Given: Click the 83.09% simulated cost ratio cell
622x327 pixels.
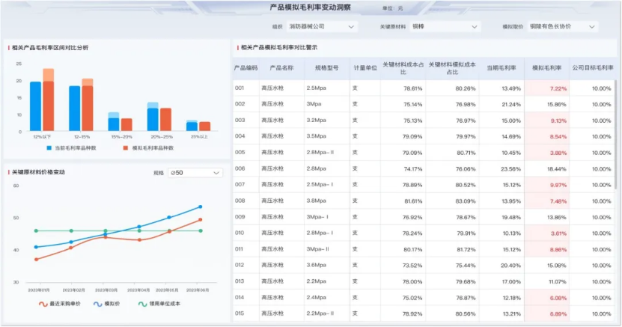Looking at the screenshot, I should point(452,201).
